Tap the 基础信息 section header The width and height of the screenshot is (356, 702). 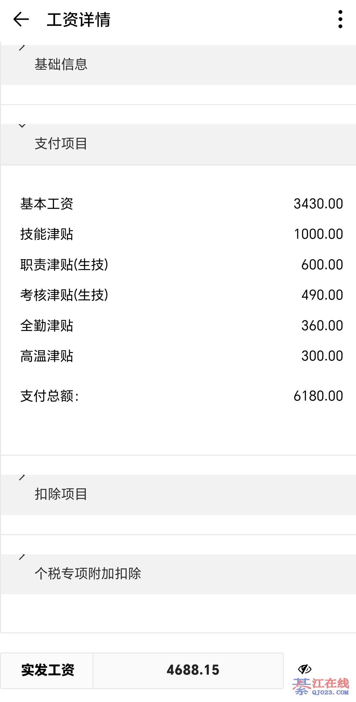61,64
